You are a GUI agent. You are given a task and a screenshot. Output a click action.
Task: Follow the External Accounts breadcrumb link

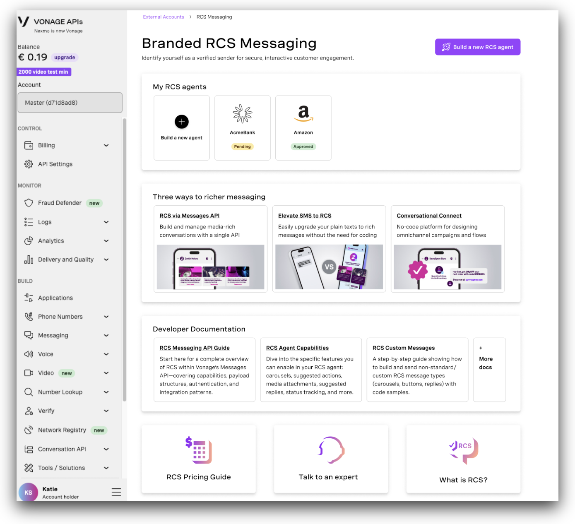[164, 17]
